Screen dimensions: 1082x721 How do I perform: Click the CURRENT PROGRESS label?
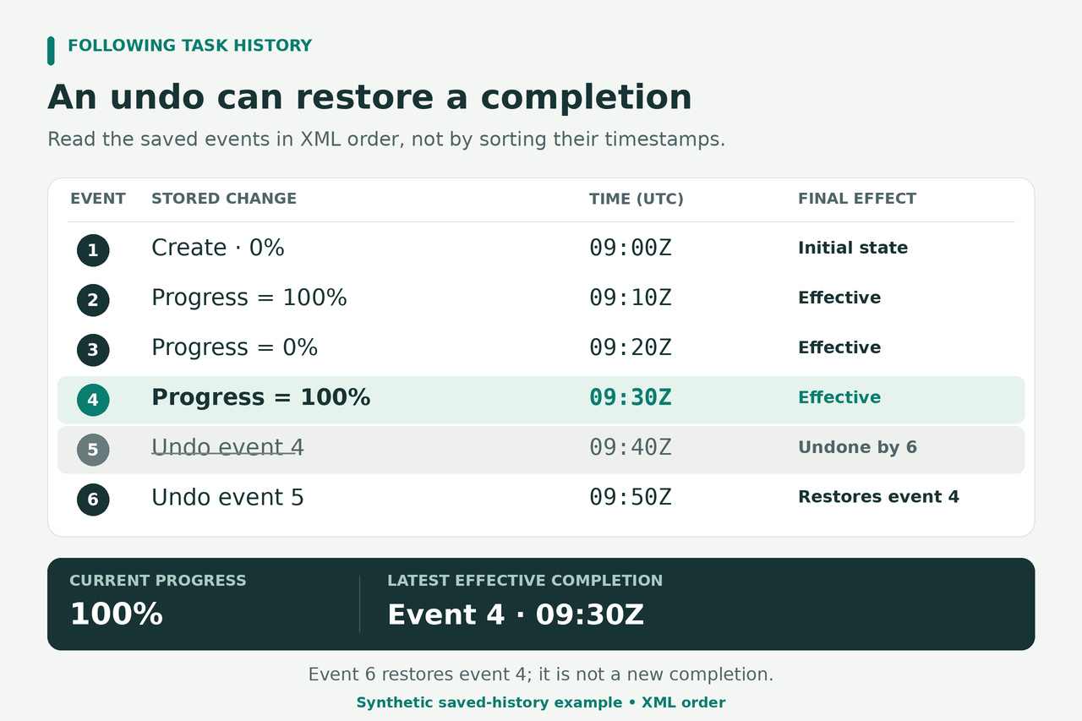coord(158,581)
